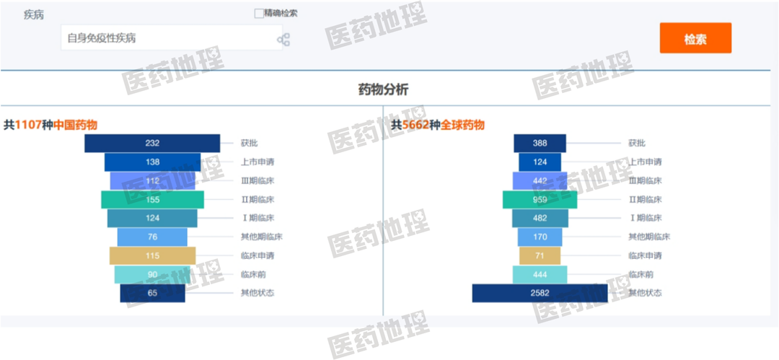This screenshot has height=360, width=779.
Task: Open the 5662 global drugs count link
Action: coord(415,125)
